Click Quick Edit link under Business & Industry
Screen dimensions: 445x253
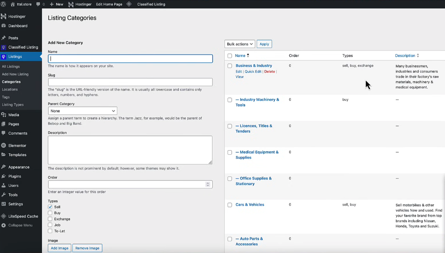(x=253, y=71)
